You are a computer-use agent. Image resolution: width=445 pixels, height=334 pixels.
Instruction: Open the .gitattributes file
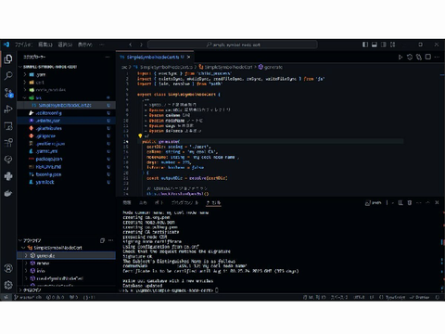(x=67, y=128)
